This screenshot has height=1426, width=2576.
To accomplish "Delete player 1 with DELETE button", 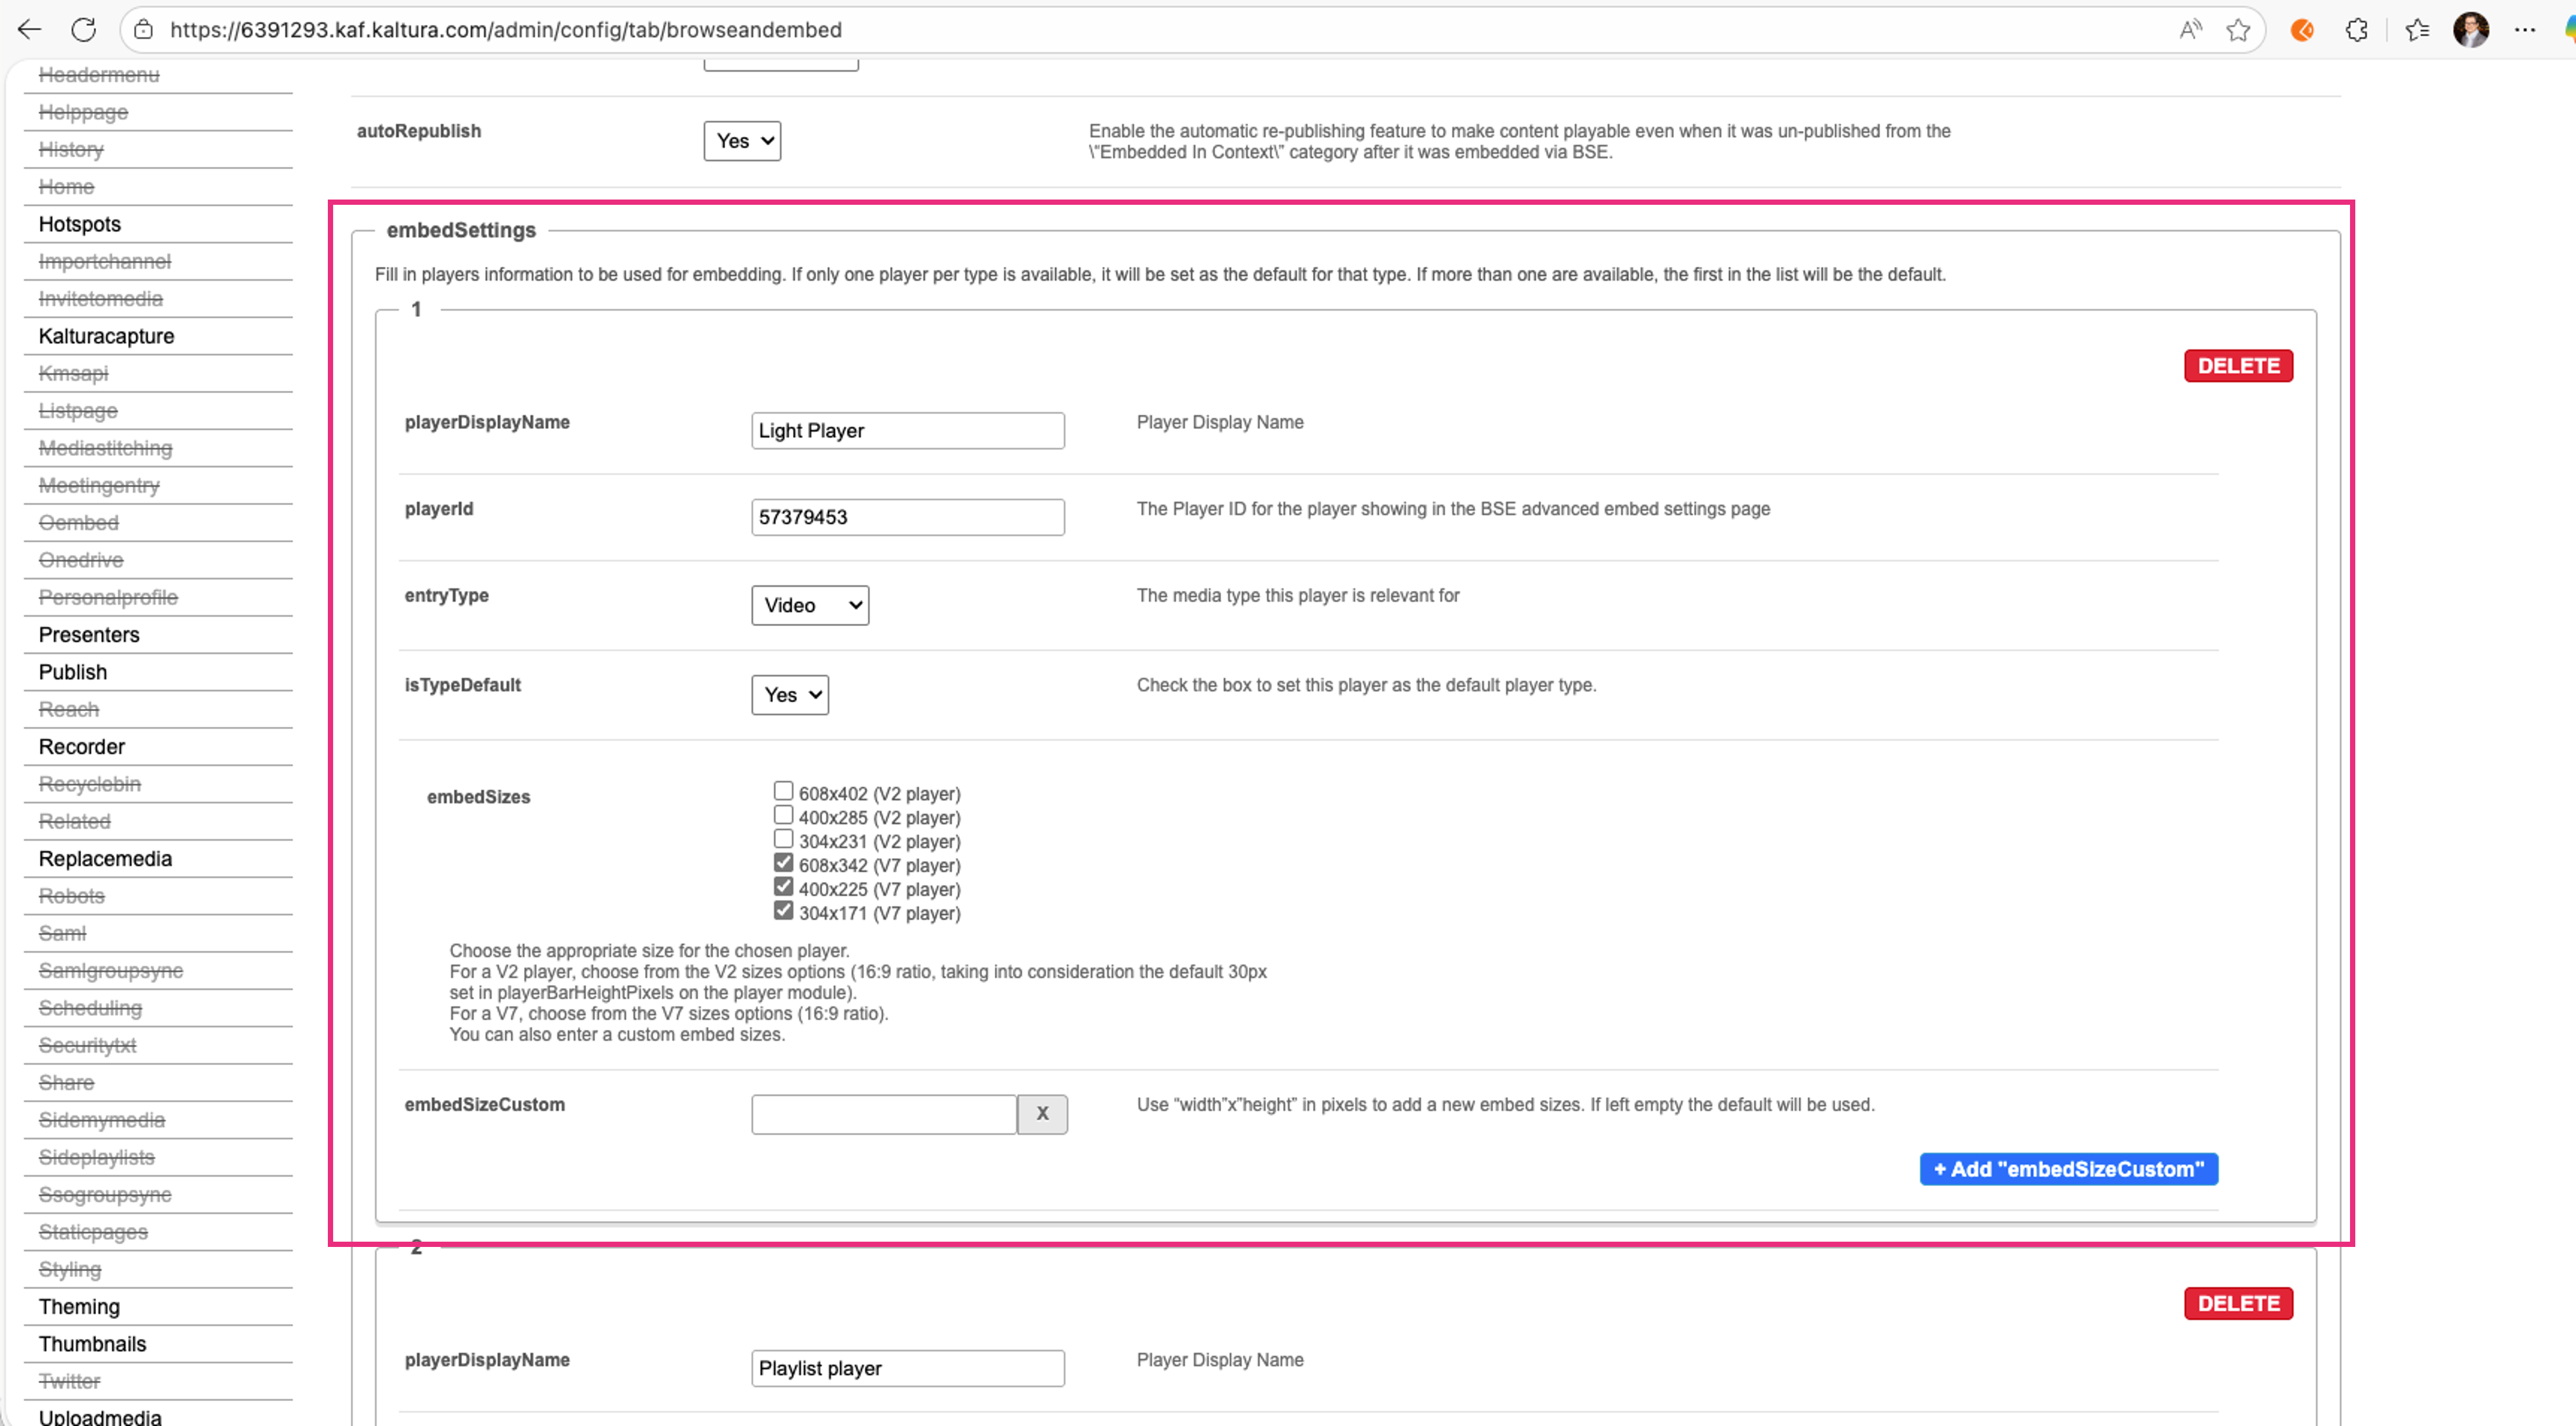I will click(x=2238, y=366).
